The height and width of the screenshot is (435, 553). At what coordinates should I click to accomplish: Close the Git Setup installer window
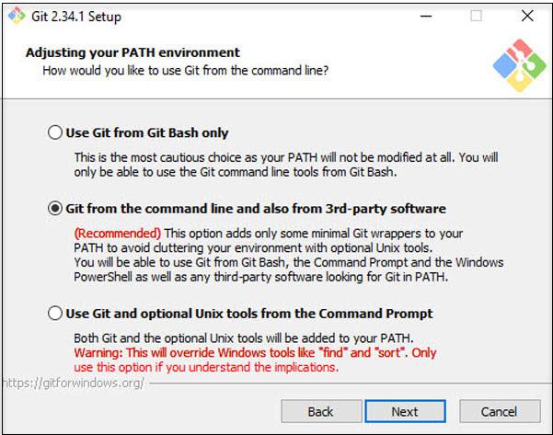(526, 17)
